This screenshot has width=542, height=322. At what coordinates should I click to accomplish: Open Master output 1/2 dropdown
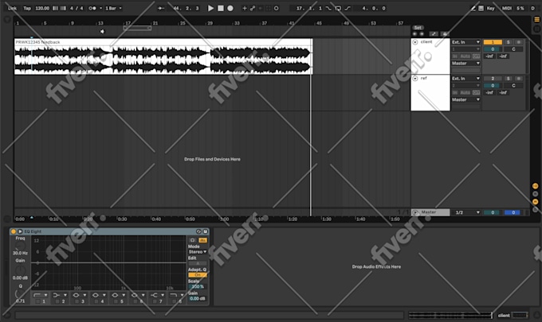(x=467, y=212)
